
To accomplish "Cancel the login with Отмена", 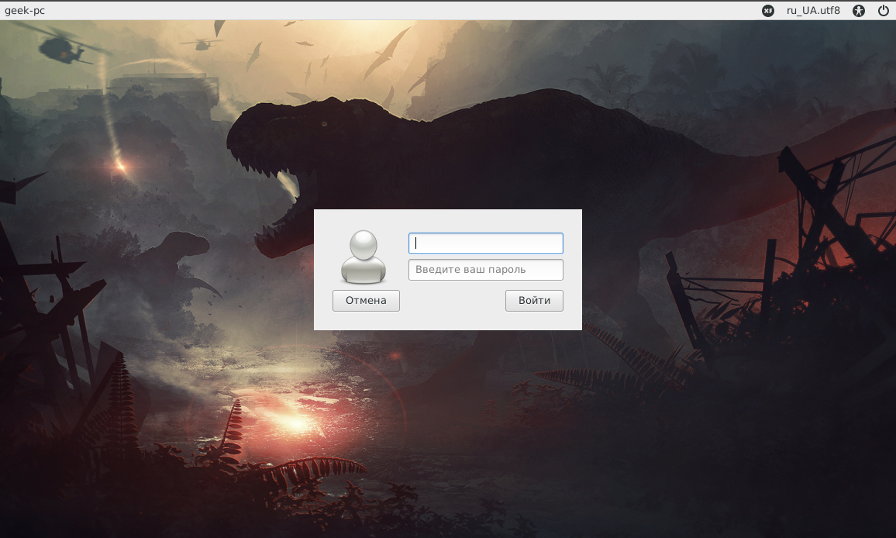I will click(366, 301).
